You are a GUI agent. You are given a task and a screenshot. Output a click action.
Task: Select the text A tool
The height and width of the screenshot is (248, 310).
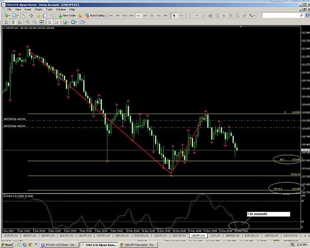[224, 15]
